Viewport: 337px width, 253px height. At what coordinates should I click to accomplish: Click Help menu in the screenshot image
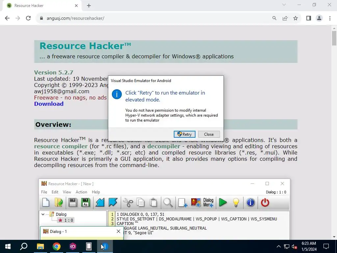[96, 192]
